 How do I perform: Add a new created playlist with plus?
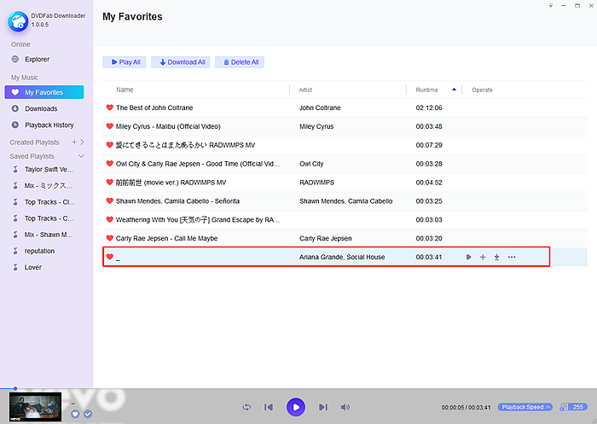click(x=74, y=142)
